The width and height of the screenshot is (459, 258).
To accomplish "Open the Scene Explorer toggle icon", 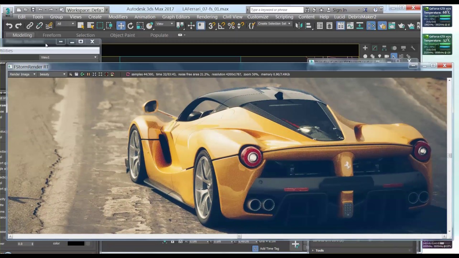I will point(320,25).
